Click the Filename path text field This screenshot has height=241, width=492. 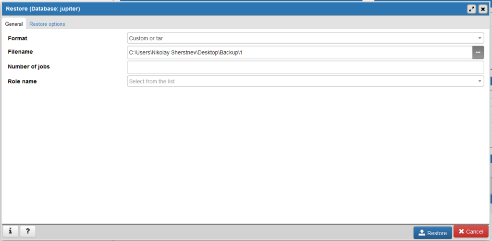pos(298,52)
